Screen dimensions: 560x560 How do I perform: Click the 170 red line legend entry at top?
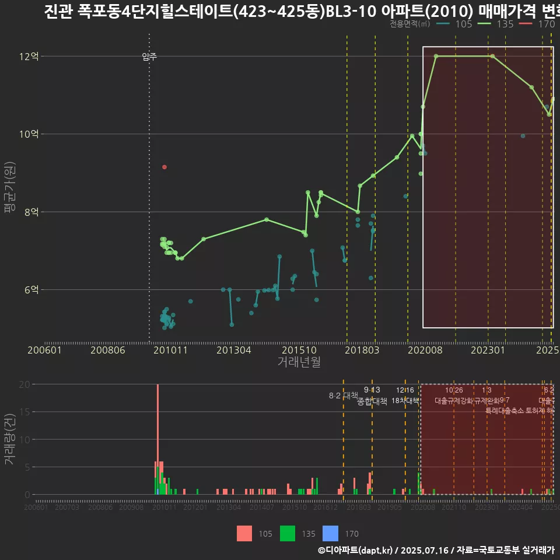point(537,24)
